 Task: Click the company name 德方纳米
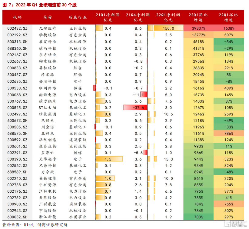48,101
